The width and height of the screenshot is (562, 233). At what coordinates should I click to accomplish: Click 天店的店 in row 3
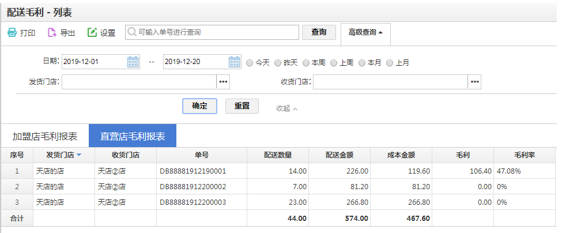point(50,202)
